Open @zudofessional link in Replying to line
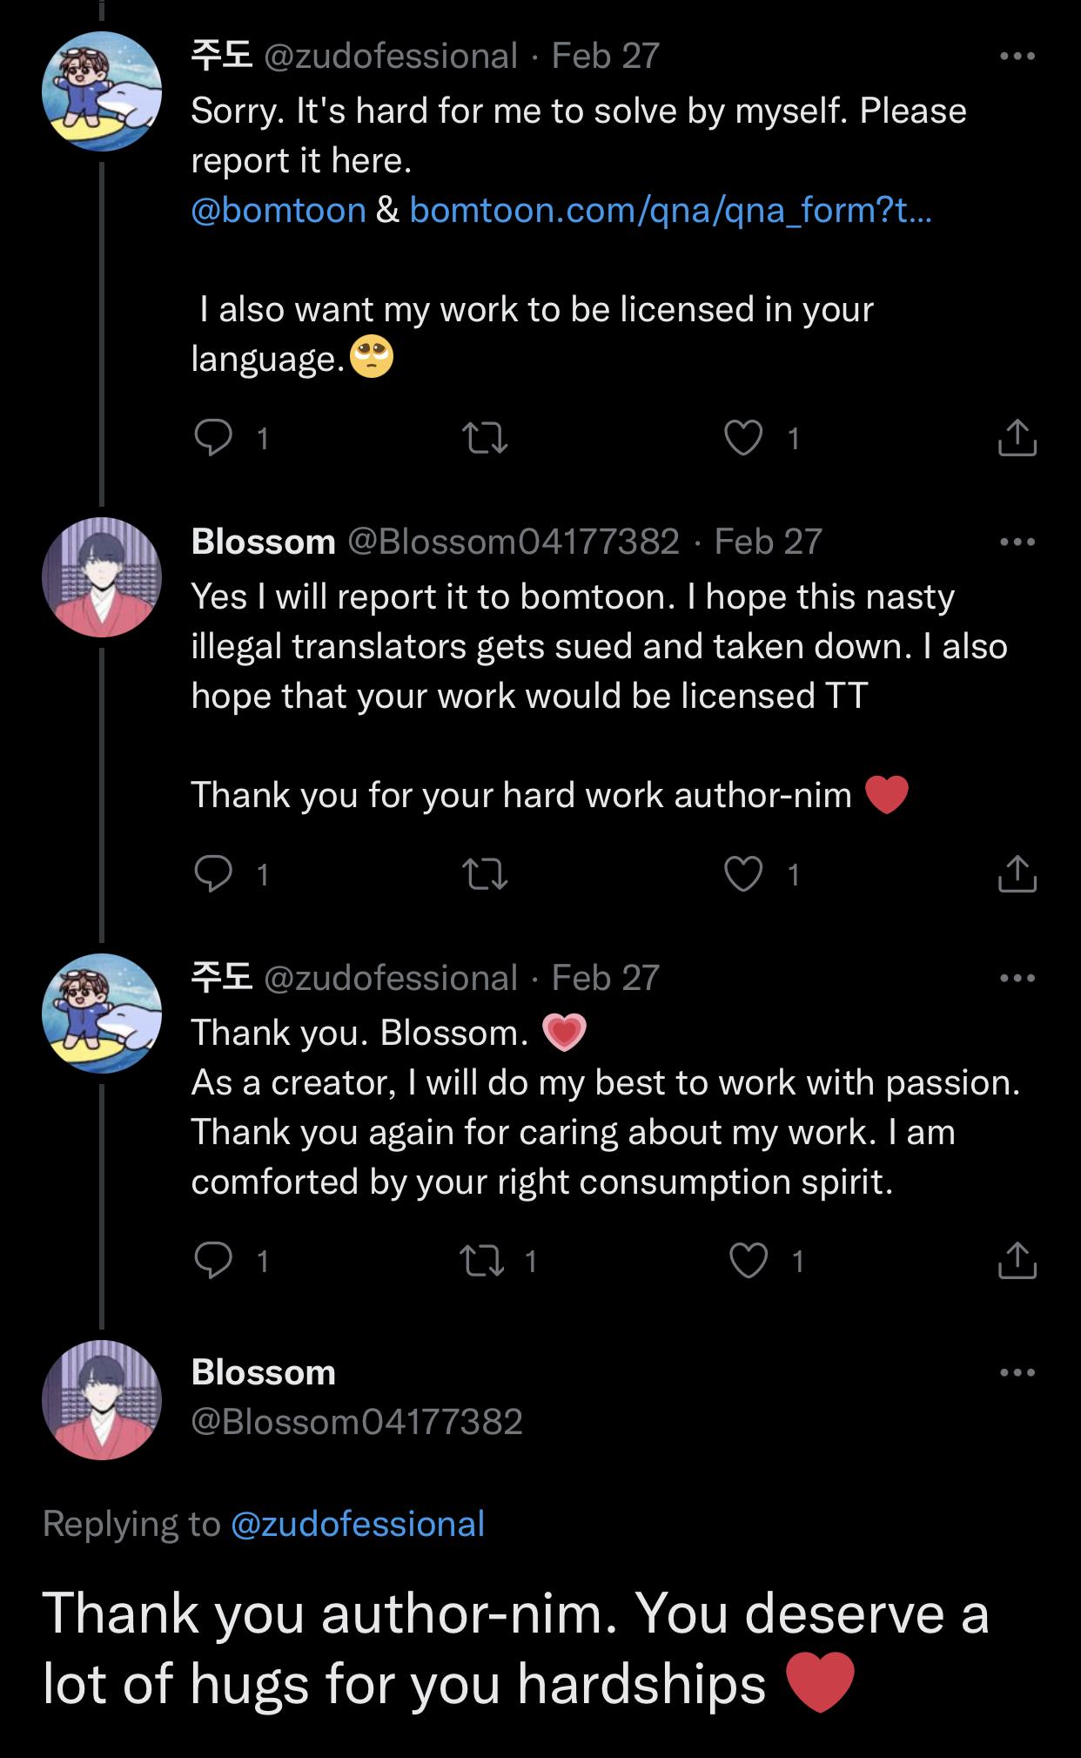The image size is (1081, 1758). click(358, 1524)
